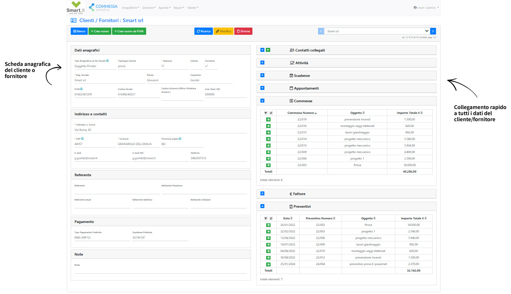Click info icon next to P.IVA label
This screenshot has height=294, width=511.
click(x=81, y=89)
